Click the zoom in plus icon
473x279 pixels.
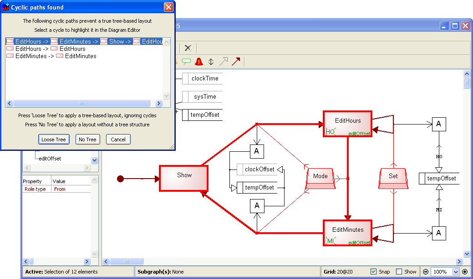465,272
